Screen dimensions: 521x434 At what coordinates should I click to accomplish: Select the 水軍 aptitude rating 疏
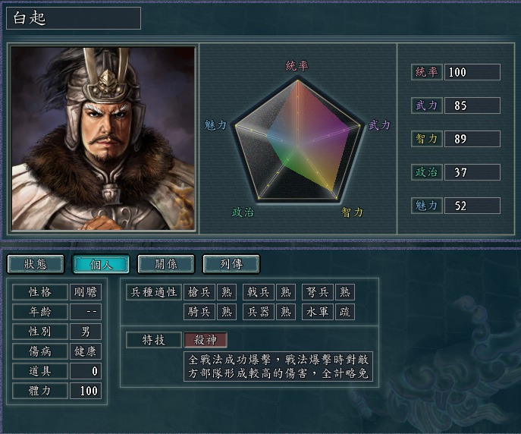[x=345, y=312]
